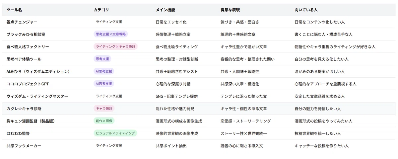Select the 創作×画像 green tag

pos(104,121)
